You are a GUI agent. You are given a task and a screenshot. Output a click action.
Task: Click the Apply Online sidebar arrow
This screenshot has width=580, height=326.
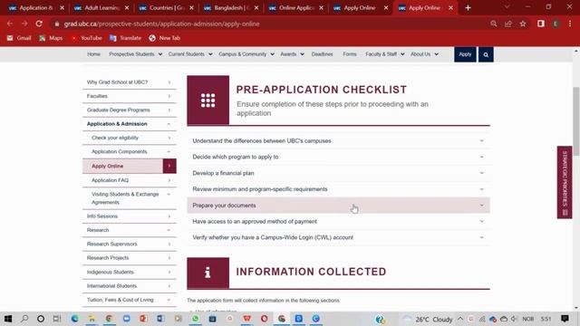pos(169,166)
